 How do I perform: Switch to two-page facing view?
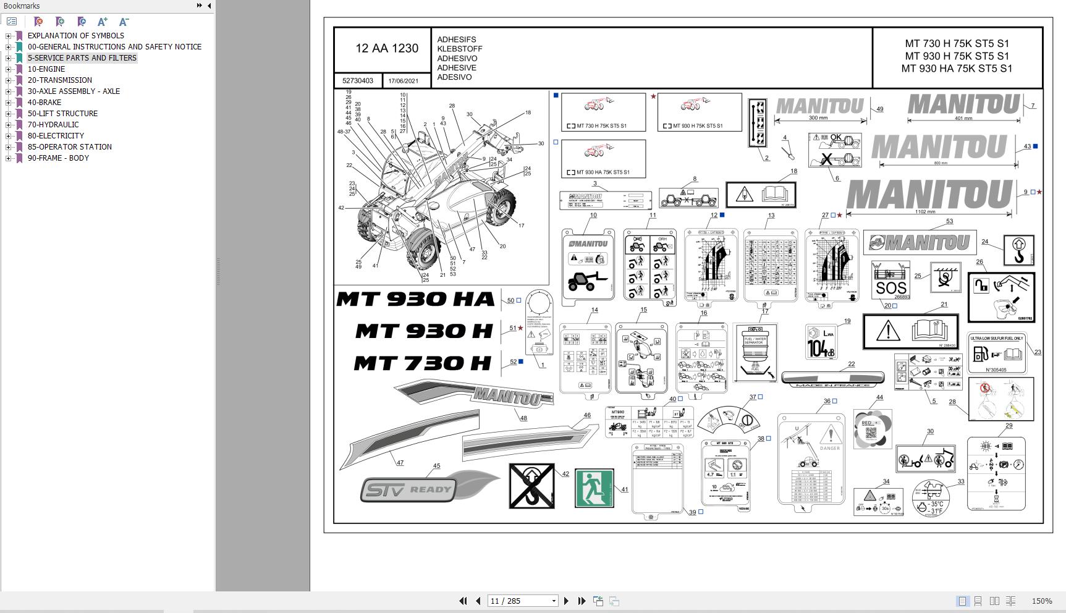tap(994, 601)
